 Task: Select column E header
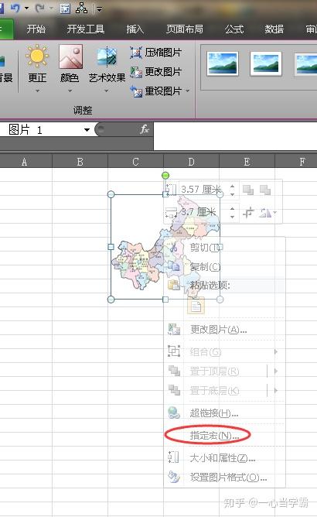coord(247,162)
